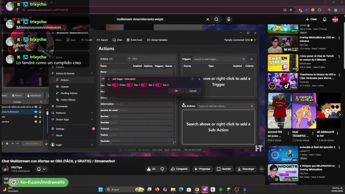Screen dimensions: 345x194
Task: Open Streamer.bot Settings
Action: point(60,129)
